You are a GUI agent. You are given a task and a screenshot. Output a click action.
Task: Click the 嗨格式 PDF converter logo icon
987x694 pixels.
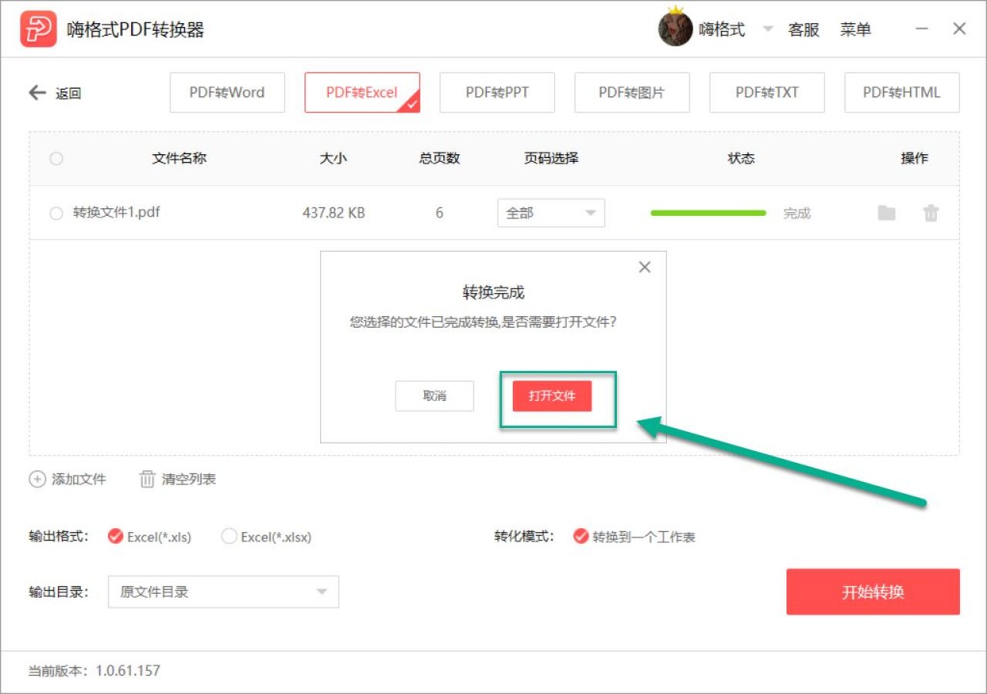39,29
